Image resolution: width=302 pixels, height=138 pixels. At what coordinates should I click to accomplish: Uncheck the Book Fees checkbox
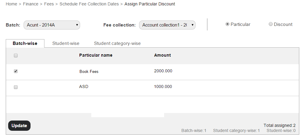pos(16,71)
